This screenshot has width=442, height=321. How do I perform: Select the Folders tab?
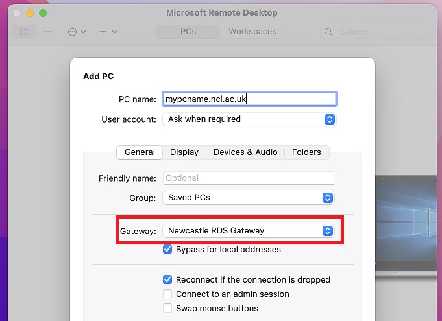point(306,152)
